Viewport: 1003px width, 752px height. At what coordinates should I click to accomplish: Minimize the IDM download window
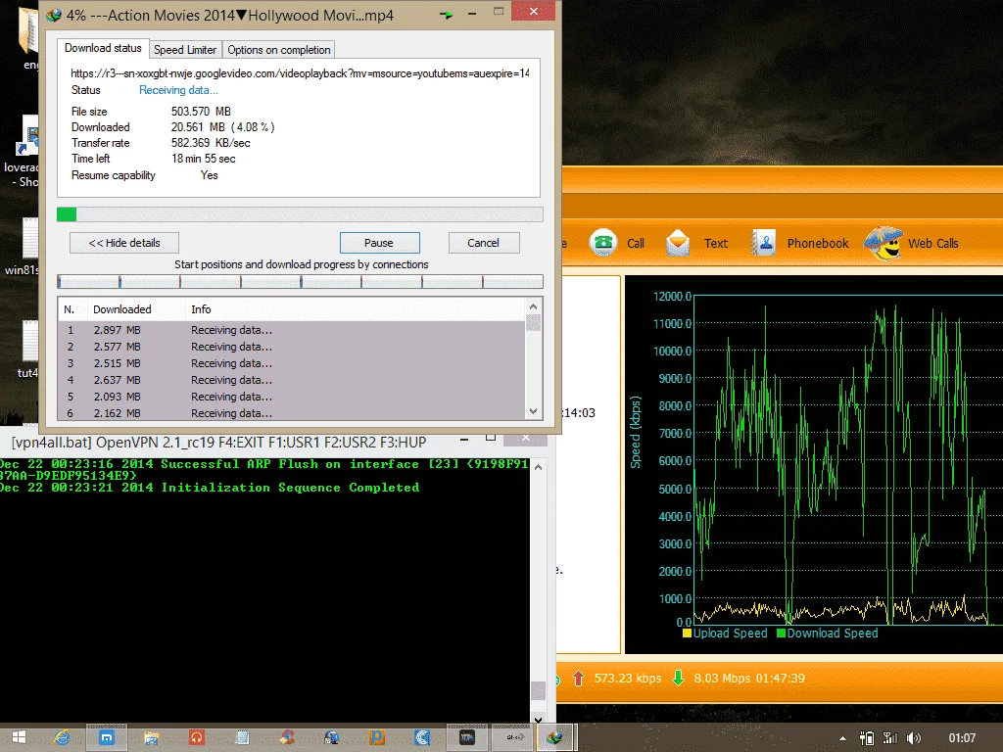[472, 14]
